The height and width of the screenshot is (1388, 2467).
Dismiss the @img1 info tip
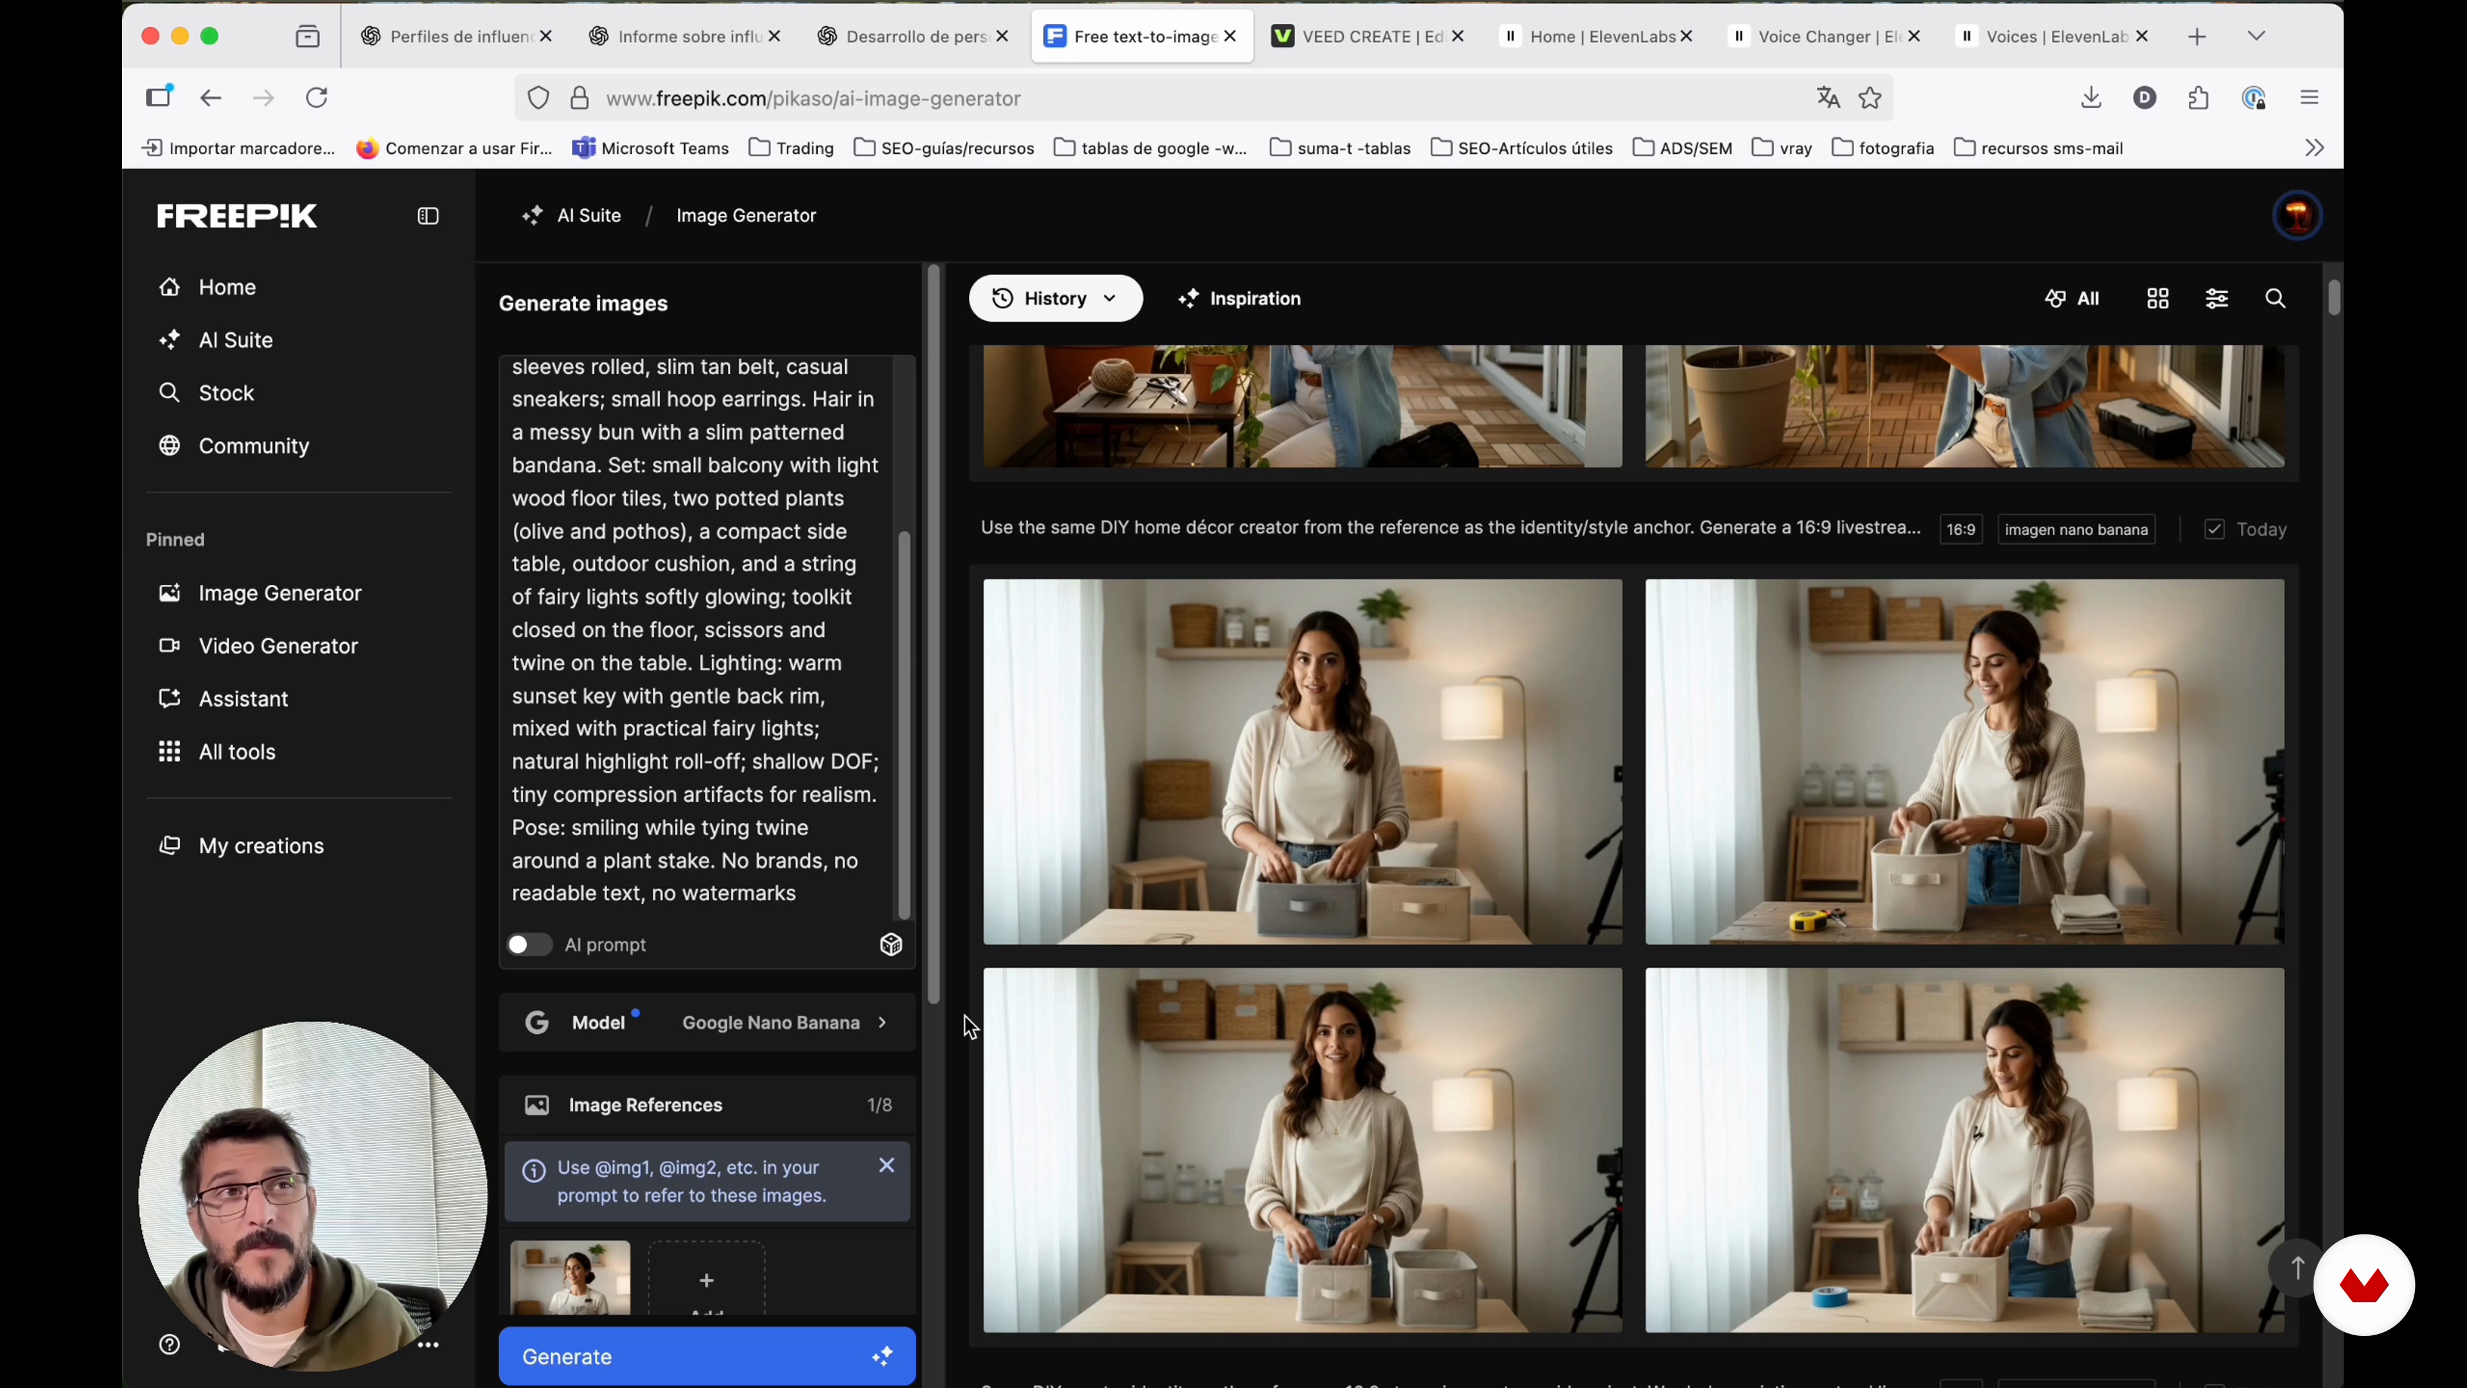point(886,1166)
